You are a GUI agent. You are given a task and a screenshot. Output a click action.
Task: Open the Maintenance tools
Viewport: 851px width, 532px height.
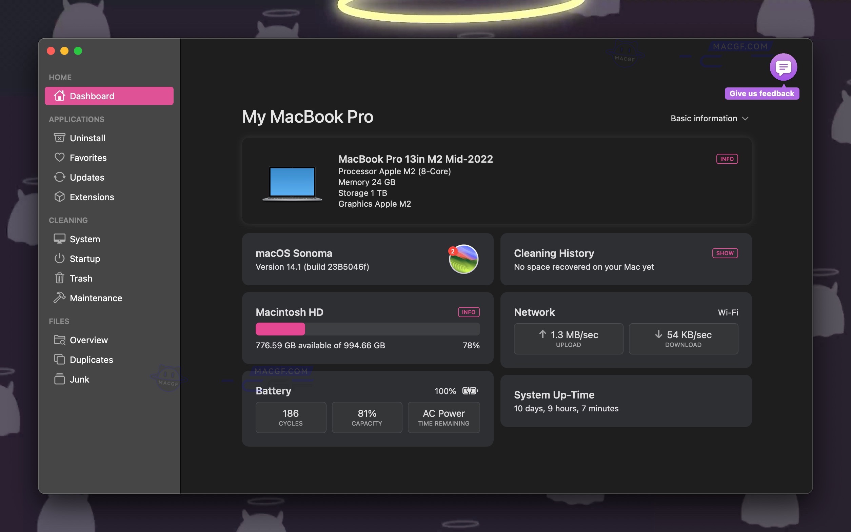click(96, 298)
